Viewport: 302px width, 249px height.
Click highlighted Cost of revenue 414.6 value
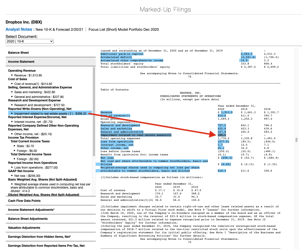[x=222, y=116]
